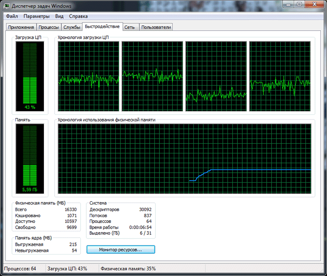This screenshot has width=327, height=276.
Task: Switch to the Службы tab
Action: pos(72,27)
